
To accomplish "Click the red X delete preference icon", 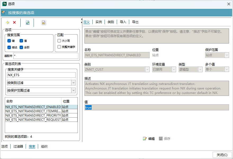I will pos(14,23).
